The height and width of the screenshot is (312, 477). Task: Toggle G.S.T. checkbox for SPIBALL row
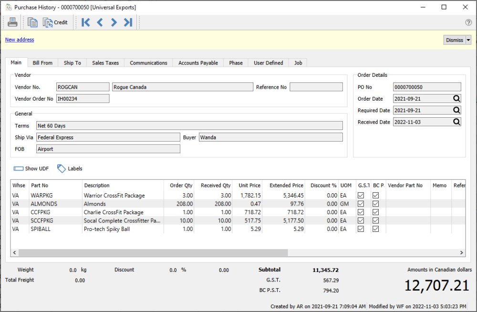tap(361, 229)
